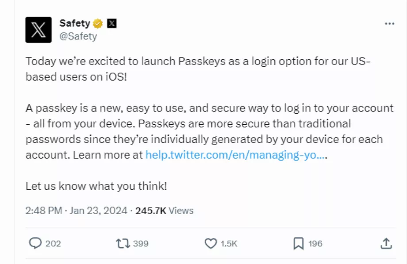Like the post with the heart icon
The image size is (407, 264).
pos(211,244)
